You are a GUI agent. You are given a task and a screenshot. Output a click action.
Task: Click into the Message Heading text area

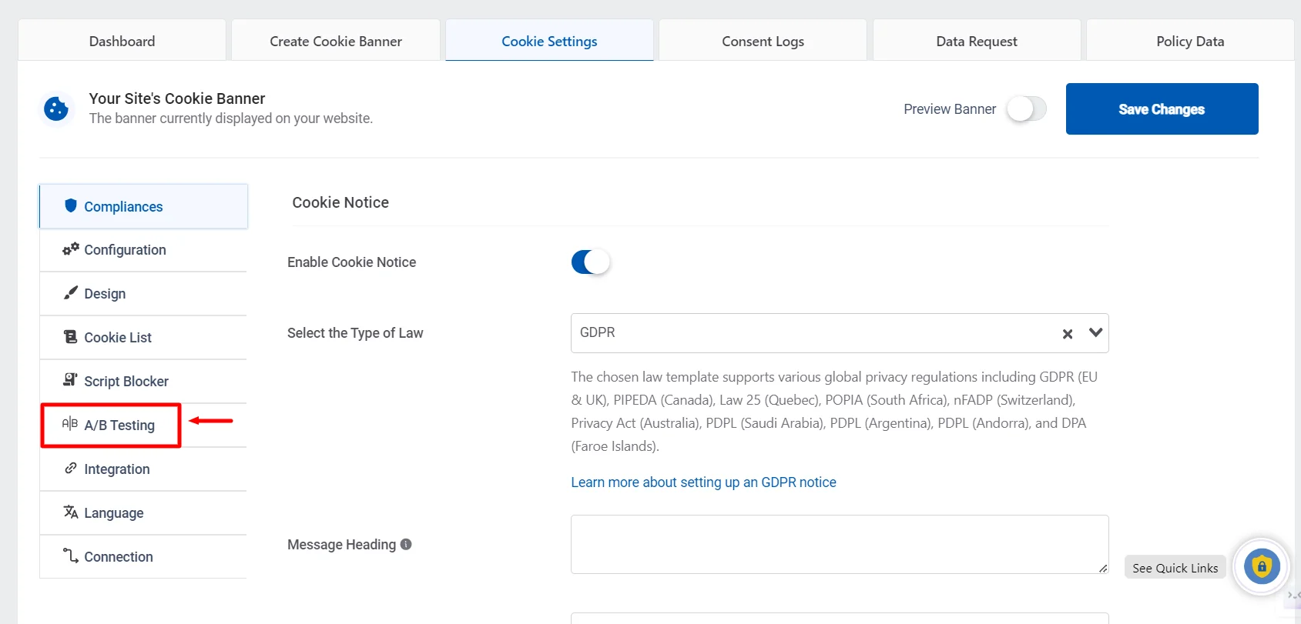[x=840, y=544]
